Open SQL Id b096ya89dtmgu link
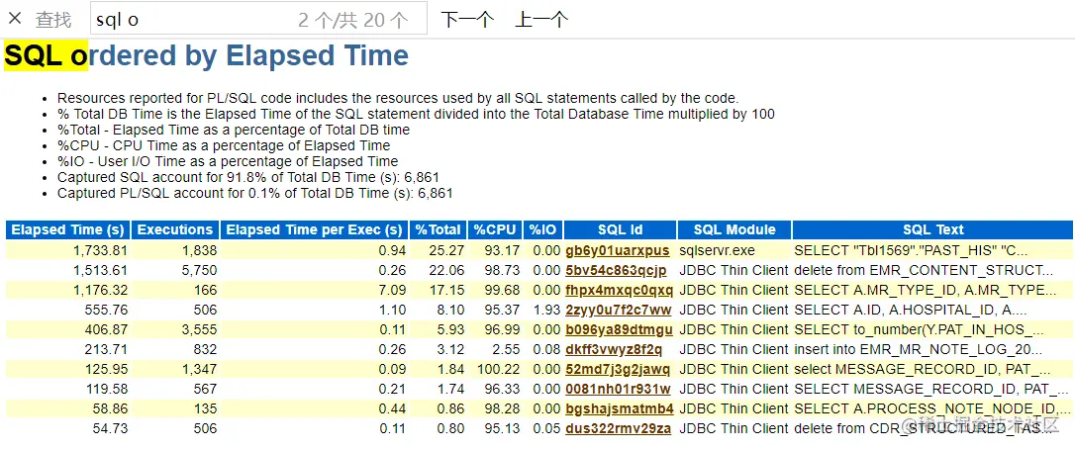Image resolution: width=1075 pixels, height=450 pixels. pyautogui.click(x=619, y=329)
